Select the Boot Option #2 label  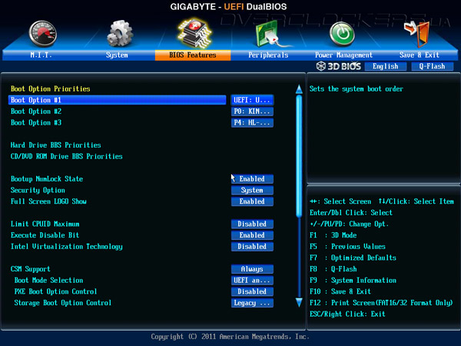coord(36,111)
